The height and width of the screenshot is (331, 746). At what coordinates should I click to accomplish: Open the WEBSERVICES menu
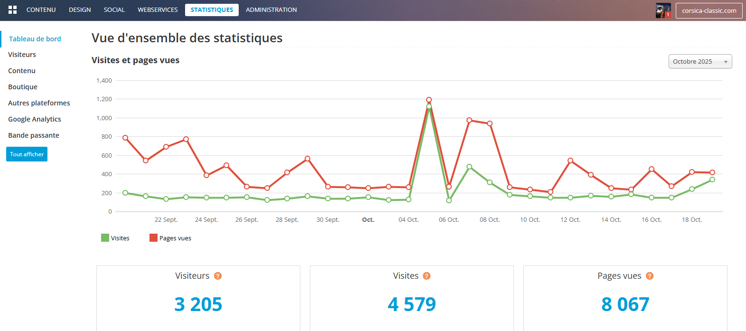tap(158, 10)
